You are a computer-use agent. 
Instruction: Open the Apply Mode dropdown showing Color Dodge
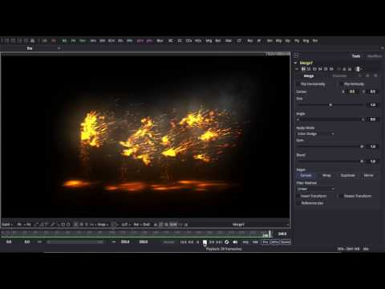click(x=315, y=134)
